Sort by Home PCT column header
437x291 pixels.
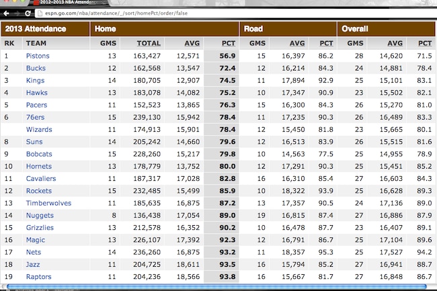229,43
